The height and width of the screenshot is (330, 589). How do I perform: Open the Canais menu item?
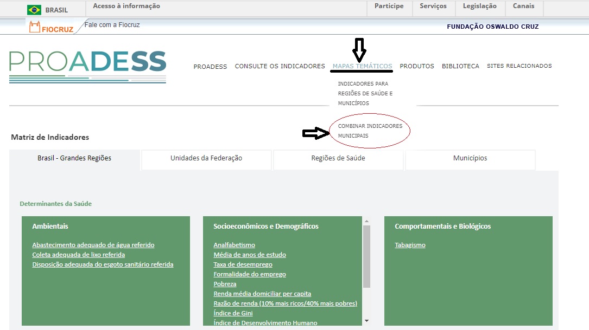tap(524, 6)
